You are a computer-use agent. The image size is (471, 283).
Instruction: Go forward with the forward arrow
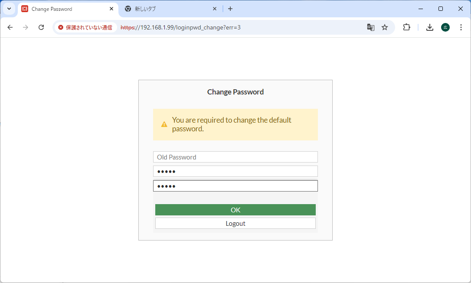pos(26,28)
